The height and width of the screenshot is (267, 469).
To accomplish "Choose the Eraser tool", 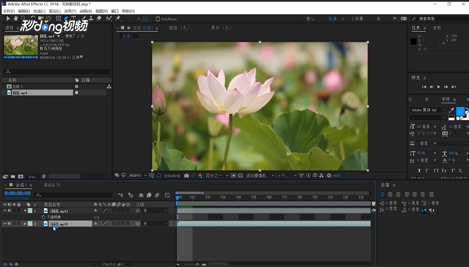I will (99, 18).
